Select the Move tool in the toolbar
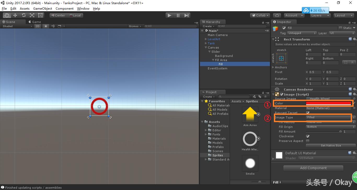 (x=15, y=15)
